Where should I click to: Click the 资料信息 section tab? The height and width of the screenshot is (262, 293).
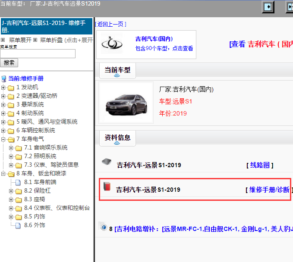(117, 138)
